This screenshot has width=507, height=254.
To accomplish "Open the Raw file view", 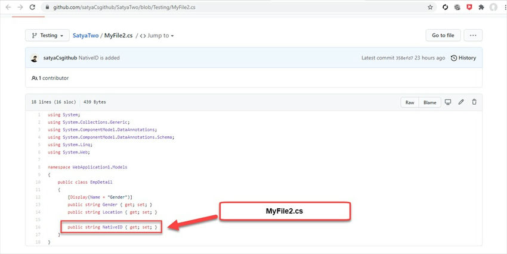I will (x=410, y=102).
